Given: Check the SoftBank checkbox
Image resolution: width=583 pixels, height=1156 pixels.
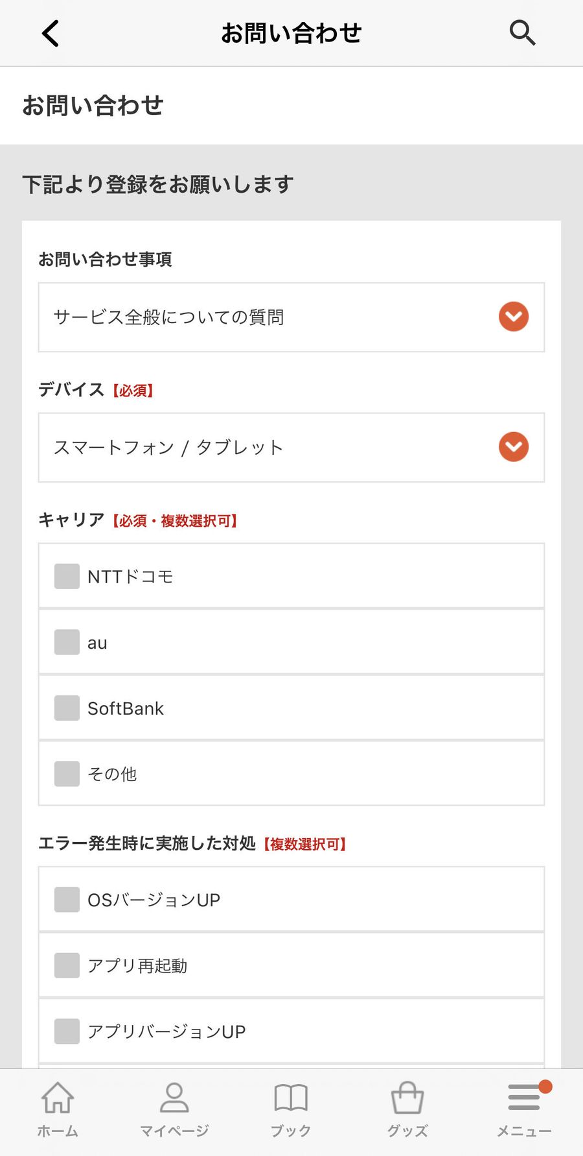Looking at the screenshot, I should [67, 708].
